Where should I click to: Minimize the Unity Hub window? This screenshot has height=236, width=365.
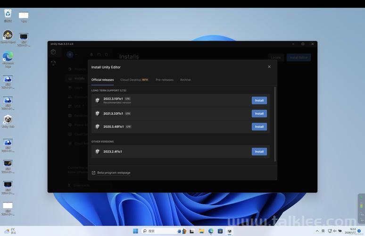pos(293,44)
